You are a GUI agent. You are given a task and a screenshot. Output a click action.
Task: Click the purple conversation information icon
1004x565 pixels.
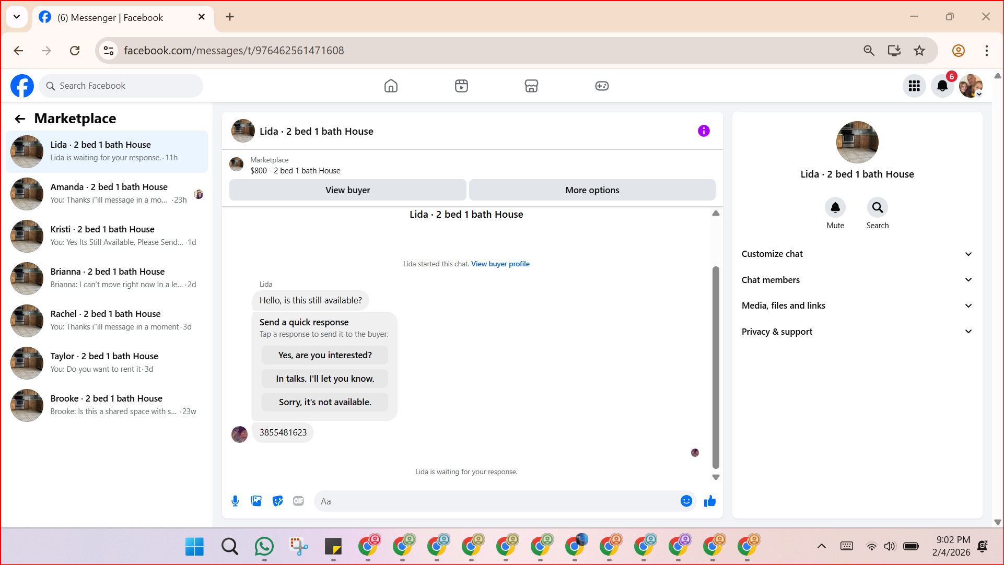(704, 131)
